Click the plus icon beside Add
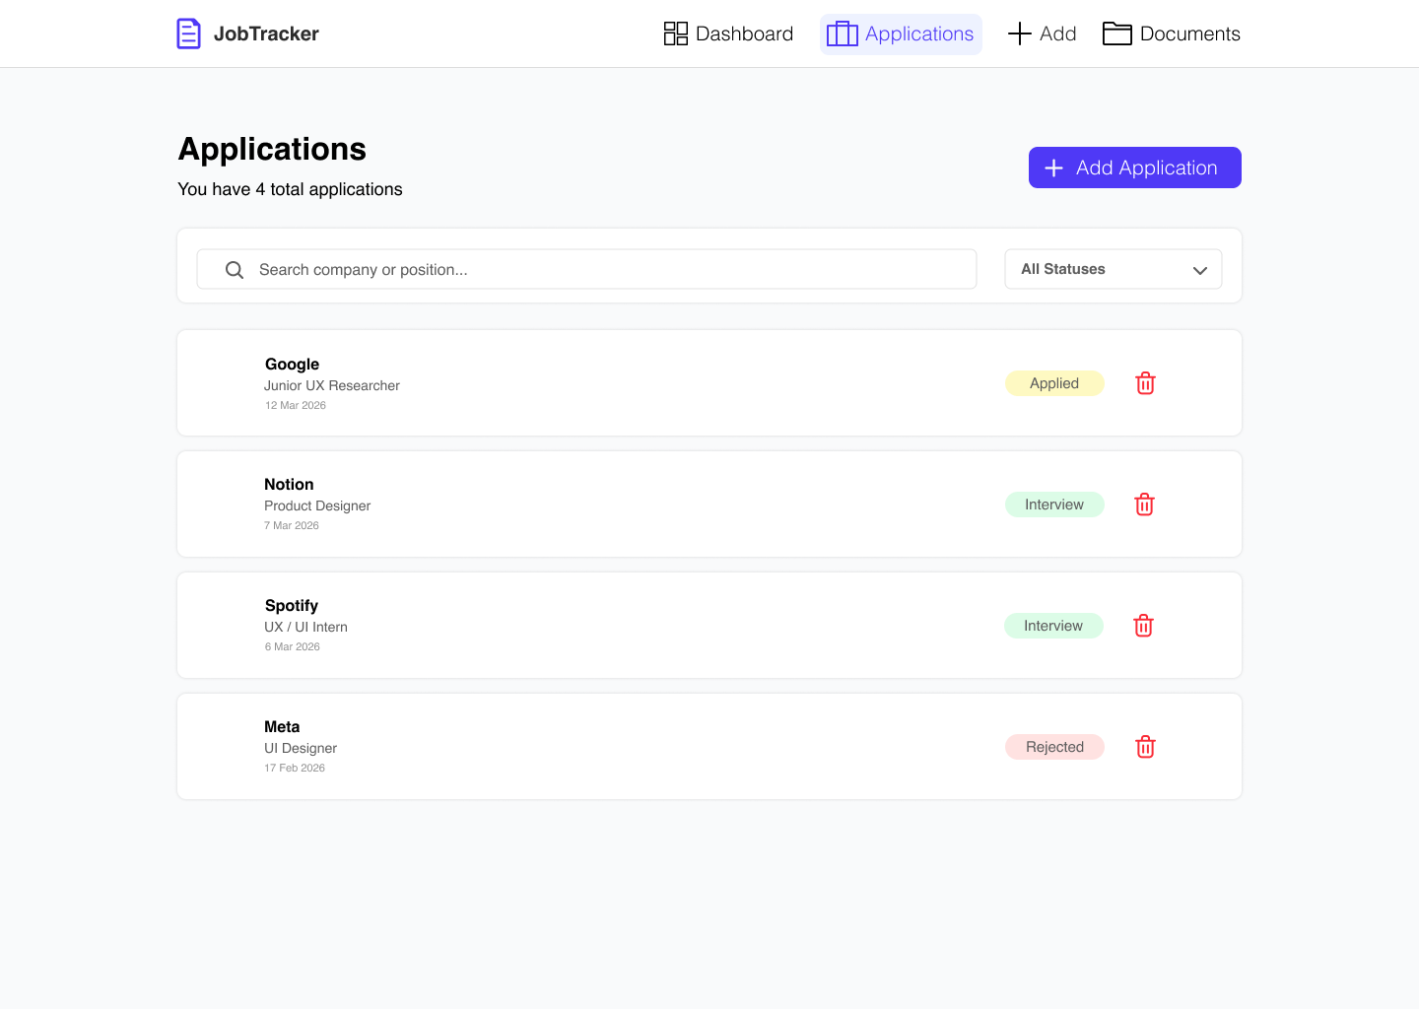The width and height of the screenshot is (1419, 1009). (x=1020, y=34)
